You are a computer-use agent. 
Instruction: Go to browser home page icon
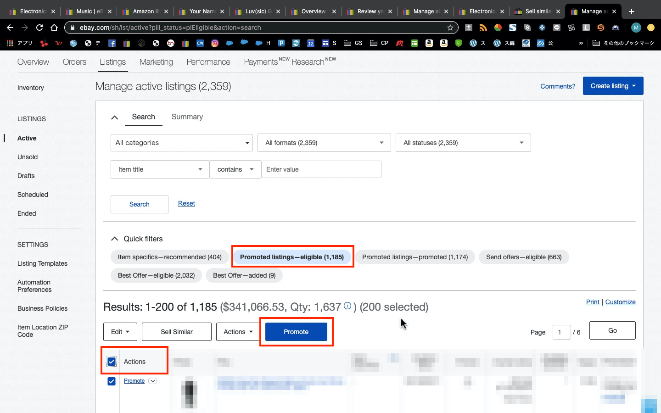click(54, 28)
